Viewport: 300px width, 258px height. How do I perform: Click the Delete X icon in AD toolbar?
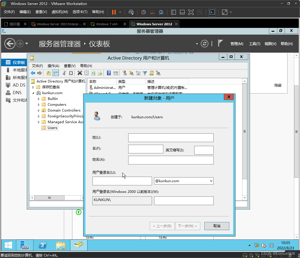80,73
